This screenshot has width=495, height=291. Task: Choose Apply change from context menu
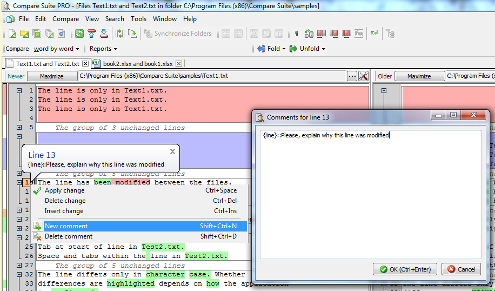point(139,190)
